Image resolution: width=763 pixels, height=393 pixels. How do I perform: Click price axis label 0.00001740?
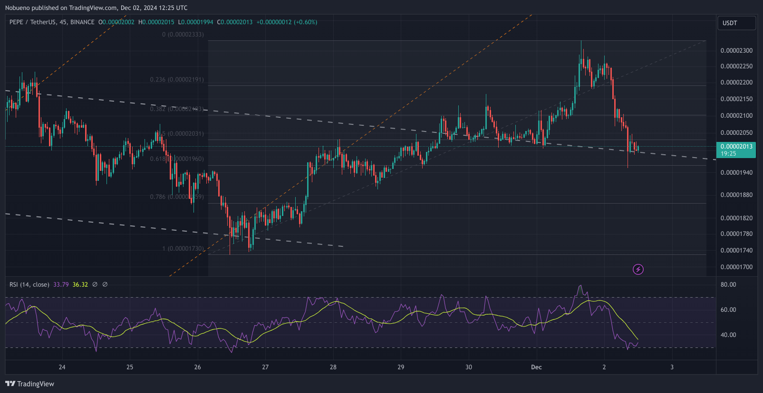(x=736, y=250)
